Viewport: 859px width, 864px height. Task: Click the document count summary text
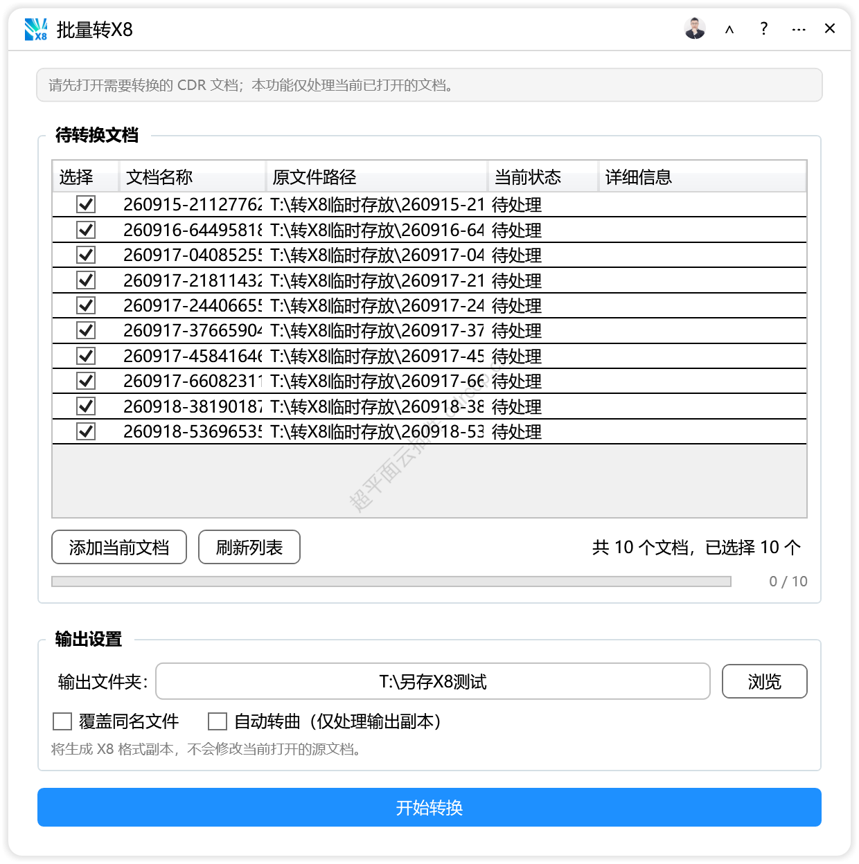pos(696,547)
